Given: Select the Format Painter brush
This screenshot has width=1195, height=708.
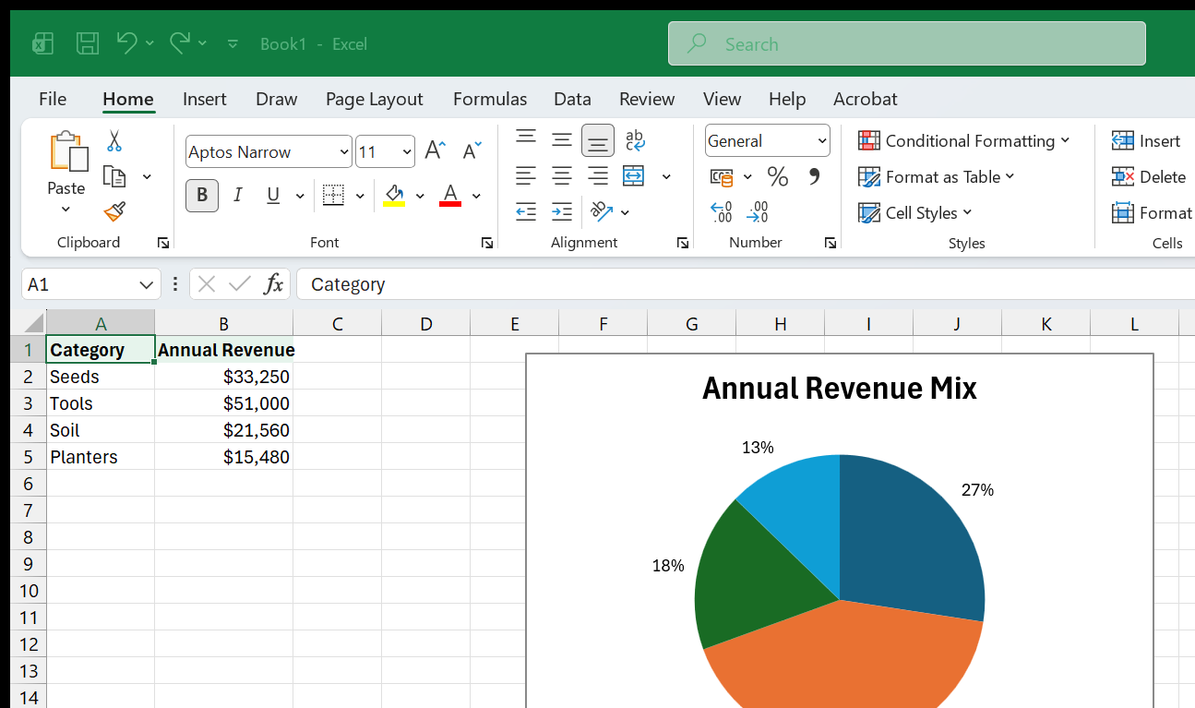Looking at the screenshot, I should pyautogui.click(x=114, y=211).
